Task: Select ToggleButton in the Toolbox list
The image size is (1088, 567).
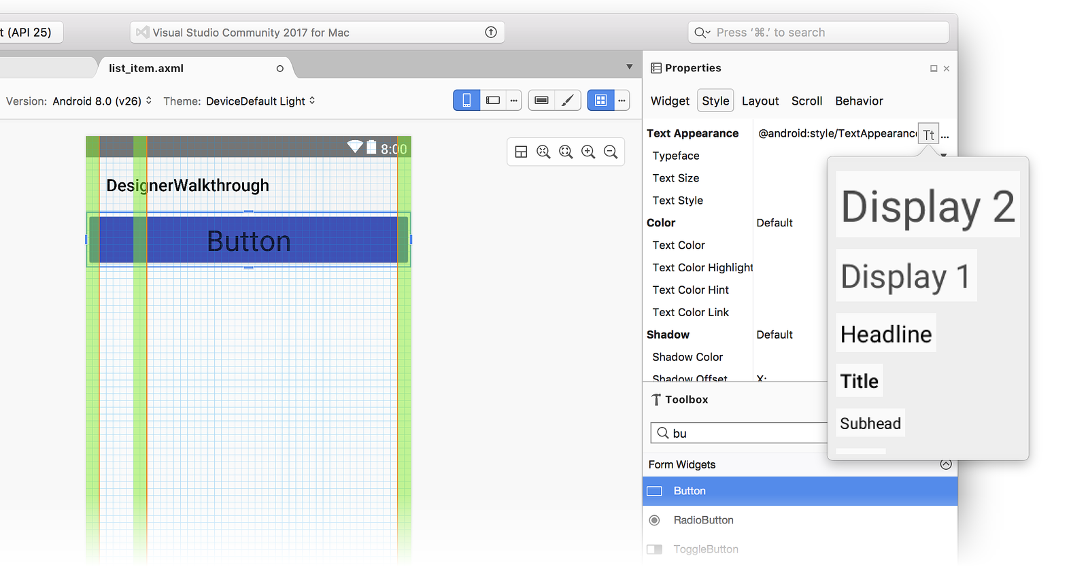Action: [800, 549]
